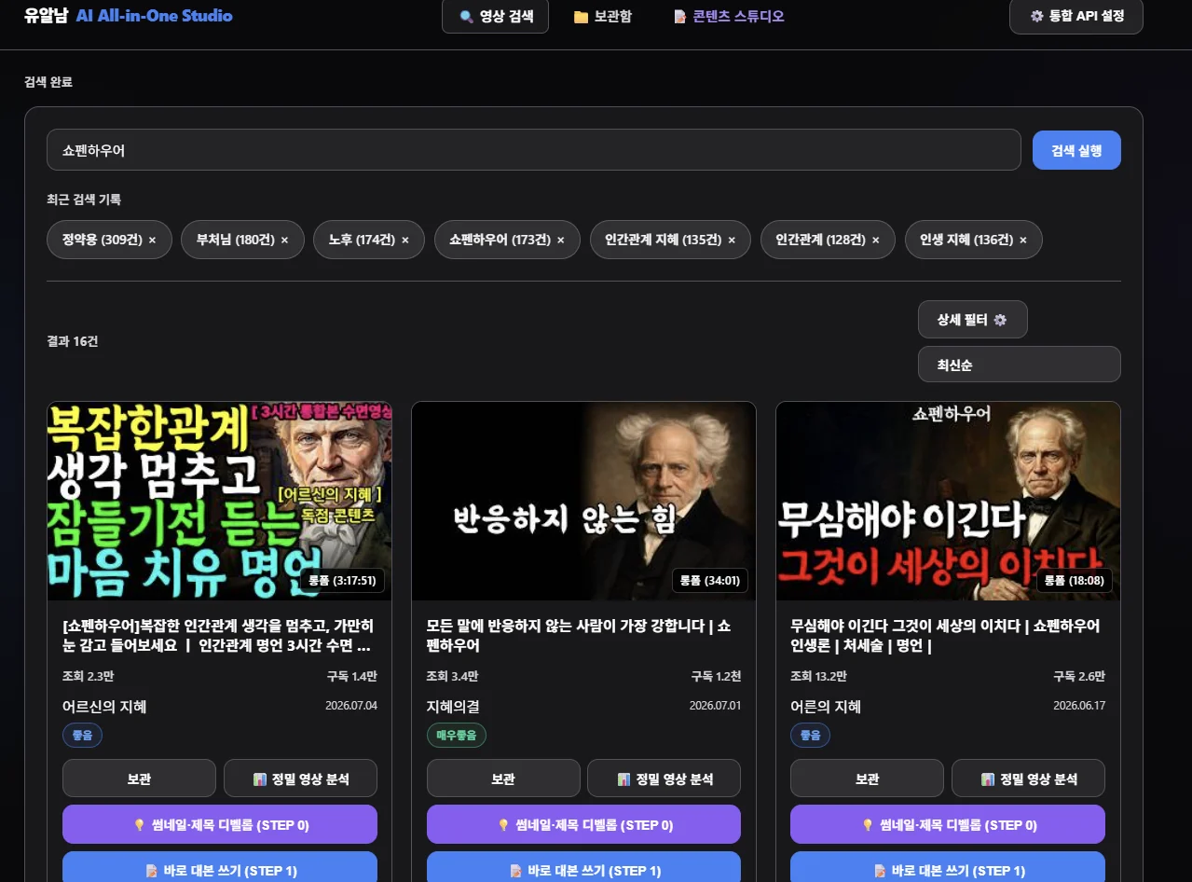Viewport: 1192px width, 882px height.
Task: Remove 정약용 from recent searches
Action: 152,240
